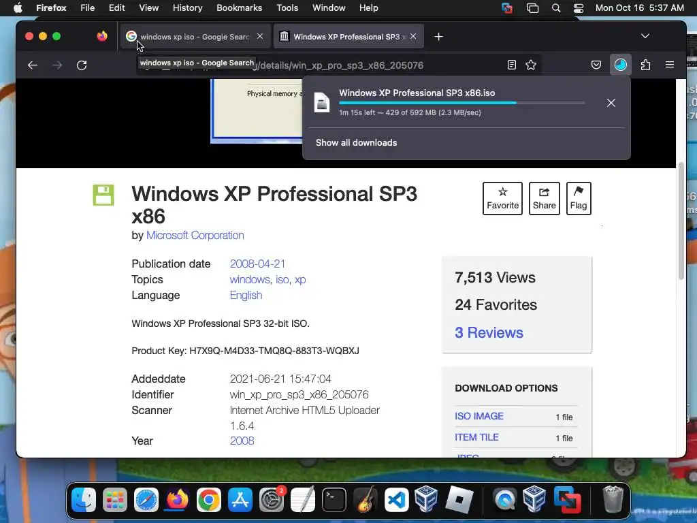Click the downloading ISO file icon

tap(322, 102)
